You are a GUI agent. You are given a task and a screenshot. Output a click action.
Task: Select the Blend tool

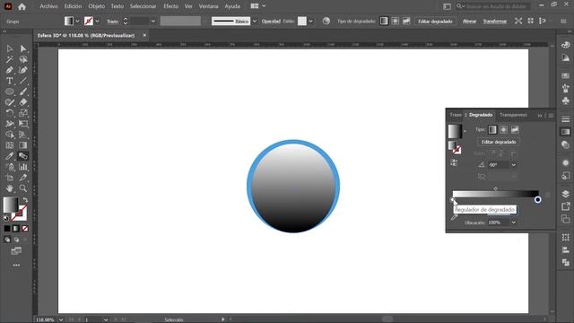click(23, 156)
